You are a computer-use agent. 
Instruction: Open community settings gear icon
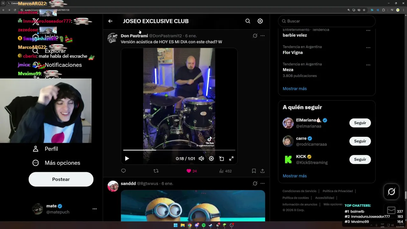(x=260, y=21)
